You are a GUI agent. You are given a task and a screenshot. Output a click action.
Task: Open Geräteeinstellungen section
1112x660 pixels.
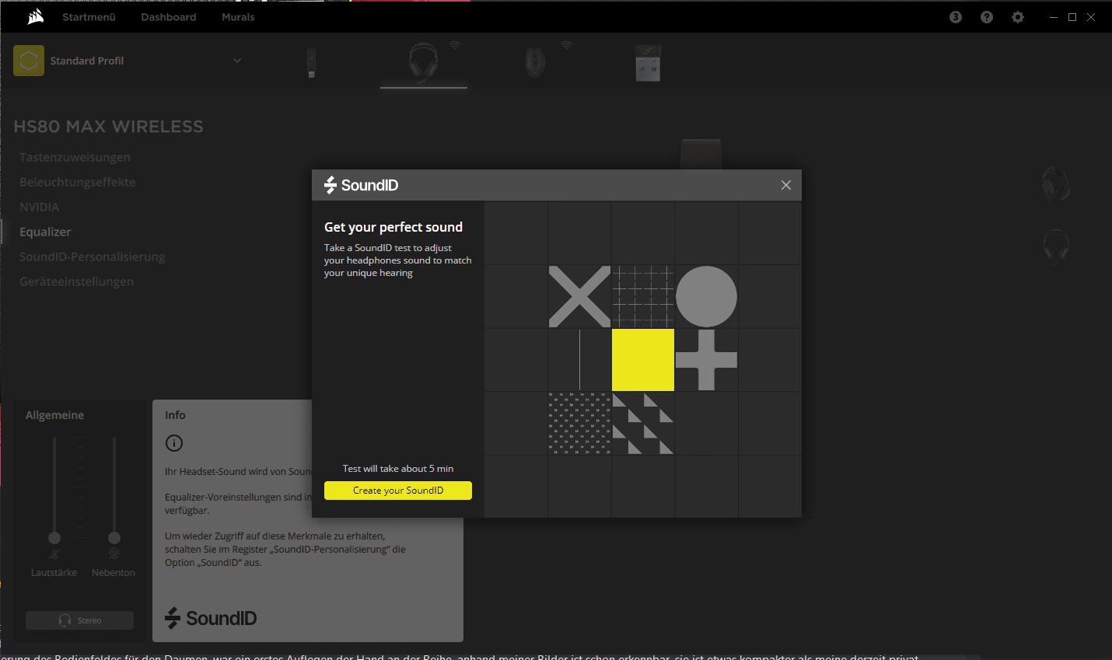click(76, 281)
